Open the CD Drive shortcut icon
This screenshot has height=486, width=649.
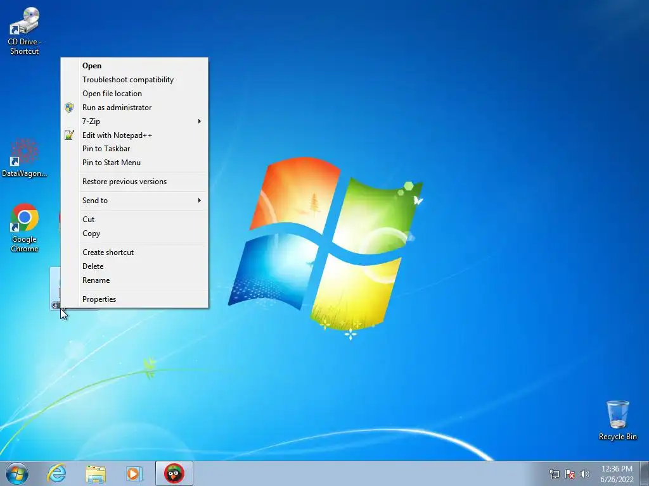(x=24, y=31)
